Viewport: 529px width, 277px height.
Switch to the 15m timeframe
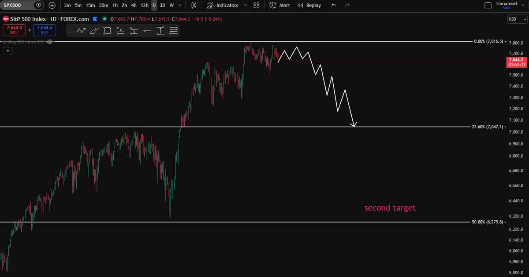(x=90, y=5)
